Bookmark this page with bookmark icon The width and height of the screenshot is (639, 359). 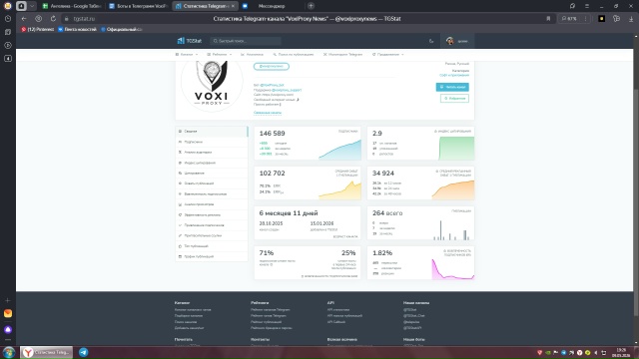548,19
